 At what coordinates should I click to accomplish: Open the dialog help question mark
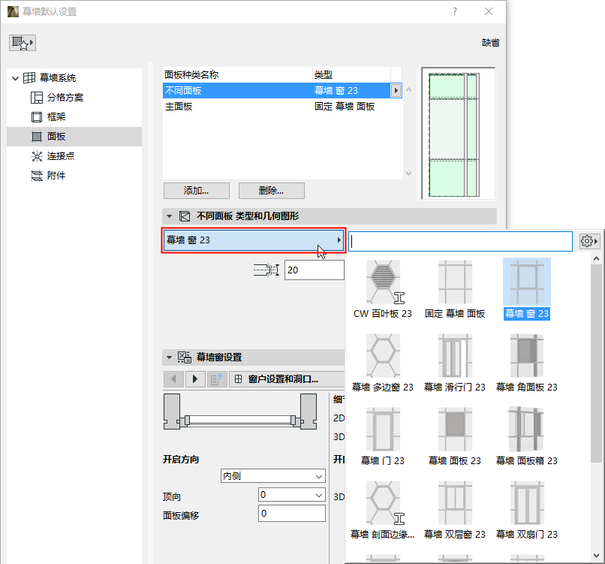[455, 11]
